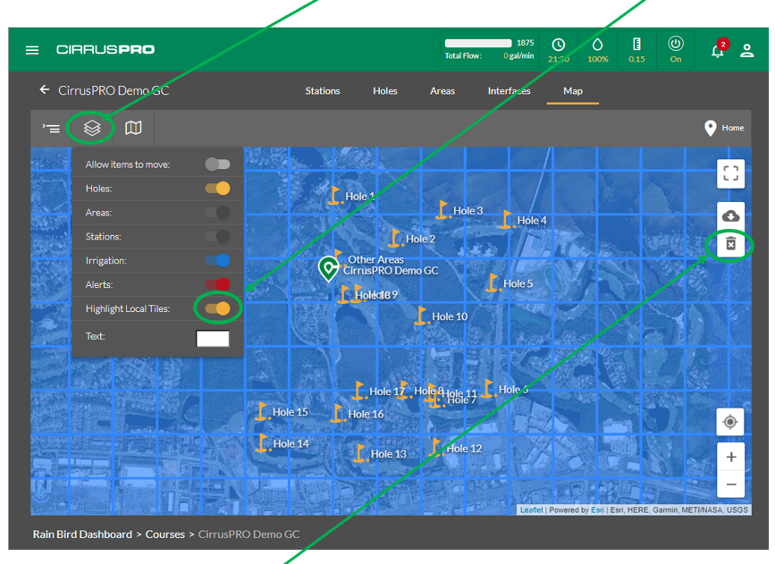Select the Hole 14 flag marker
Image resolution: width=775 pixels, height=564 pixels.
262,442
